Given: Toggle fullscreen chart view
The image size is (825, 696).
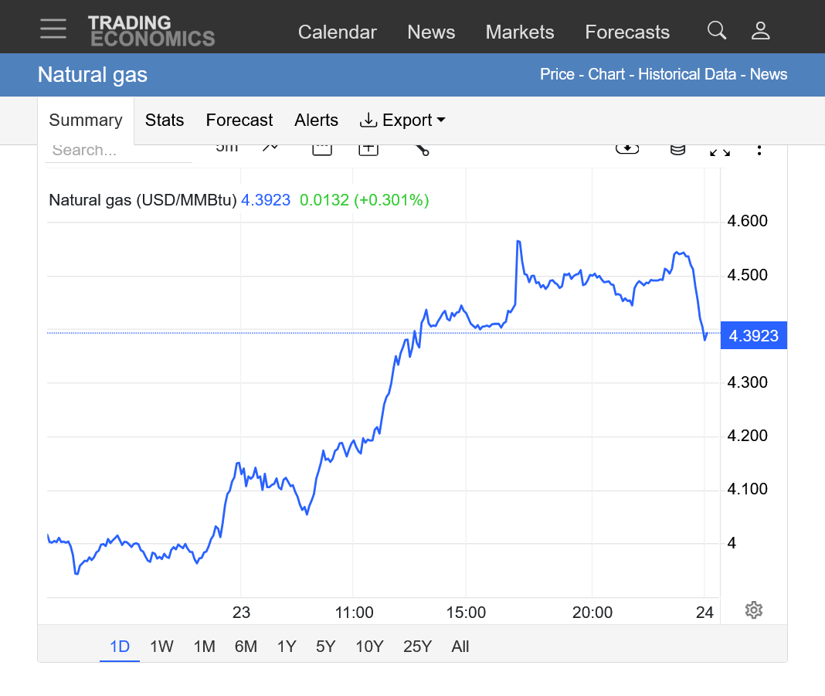Looking at the screenshot, I should click(719, 150).
